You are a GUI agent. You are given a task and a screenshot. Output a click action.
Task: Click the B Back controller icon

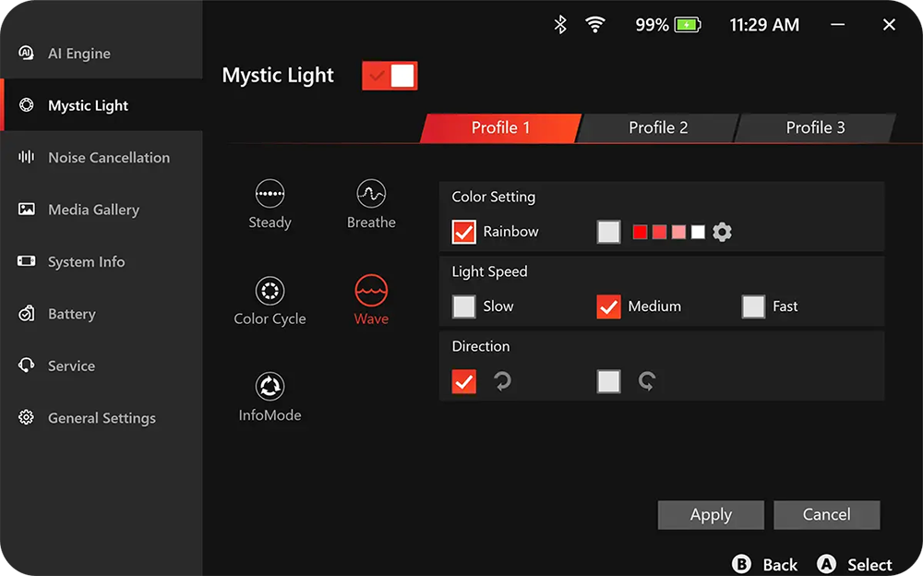pyautogui.click(x=742, y=564)
